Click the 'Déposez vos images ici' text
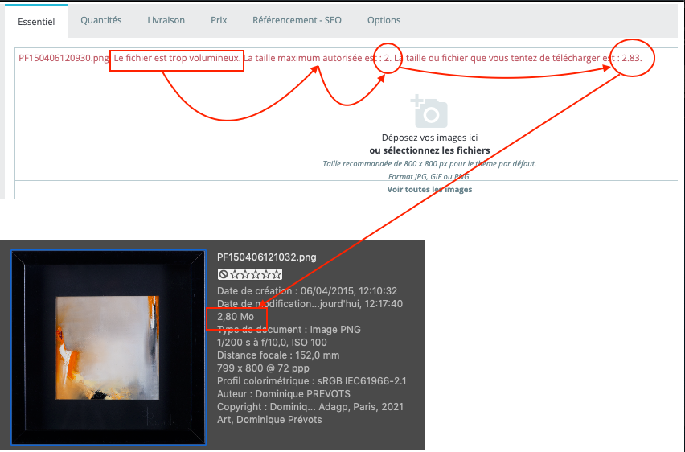 [429, 138]
